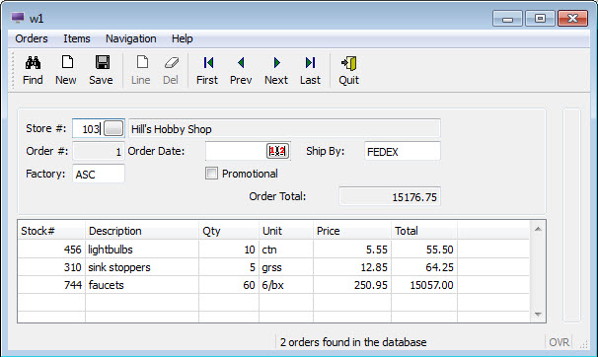Click the Description column header
Image resolution: width=598 pixels, height=357 pixels.
tap(142, 231)
